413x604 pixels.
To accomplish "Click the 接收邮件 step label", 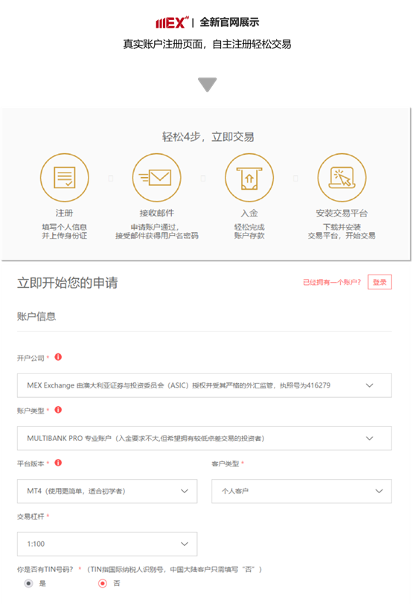I will pos(157,213).
